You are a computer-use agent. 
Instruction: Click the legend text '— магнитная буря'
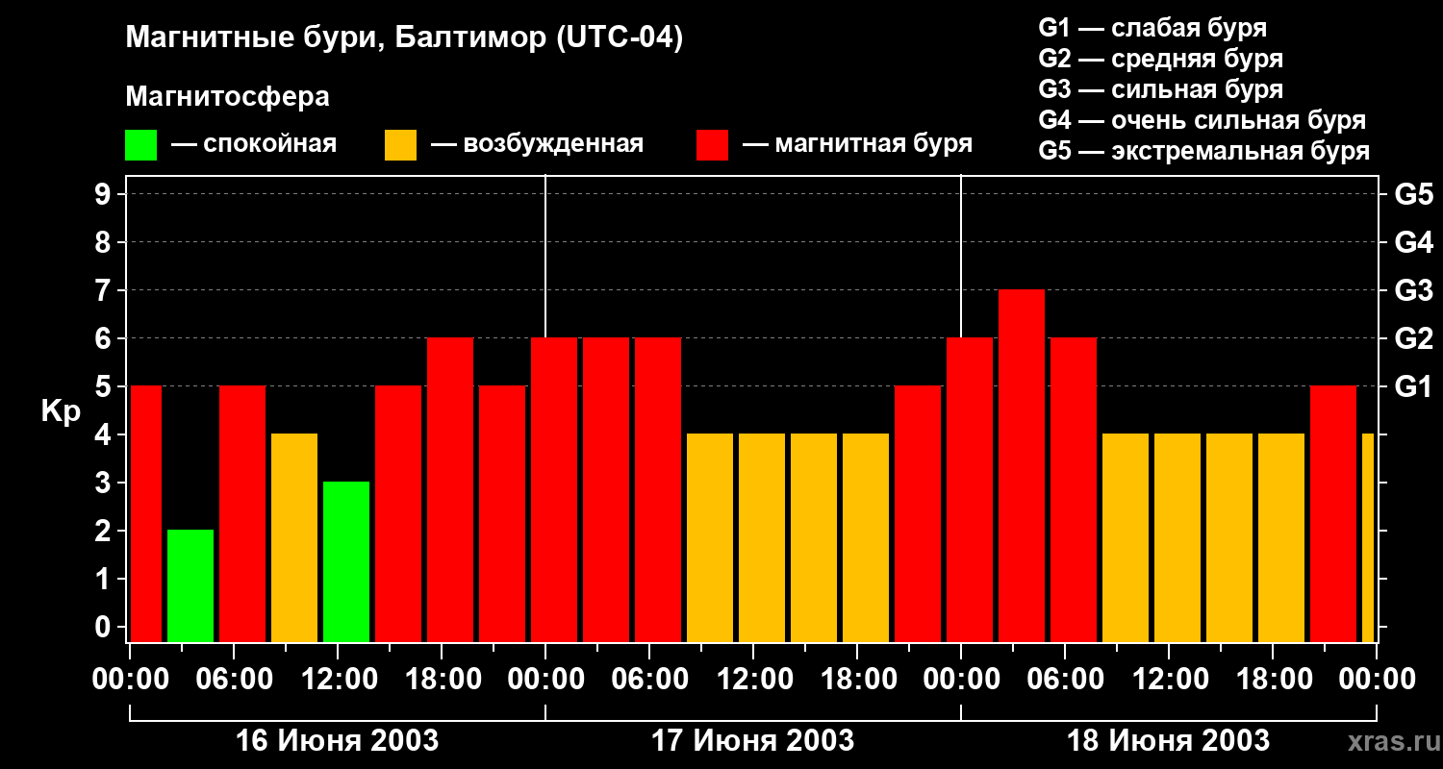[857, 144]
